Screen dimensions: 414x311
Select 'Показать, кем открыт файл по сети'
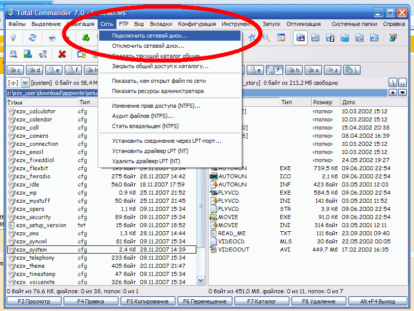pyautogui.click(x=170, y=81)
